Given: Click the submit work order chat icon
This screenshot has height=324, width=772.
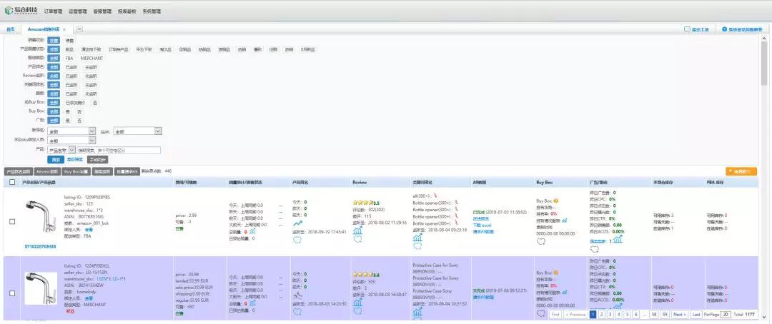Looking at the screenshot, I should pyautogui.click(x=687, y=29).
